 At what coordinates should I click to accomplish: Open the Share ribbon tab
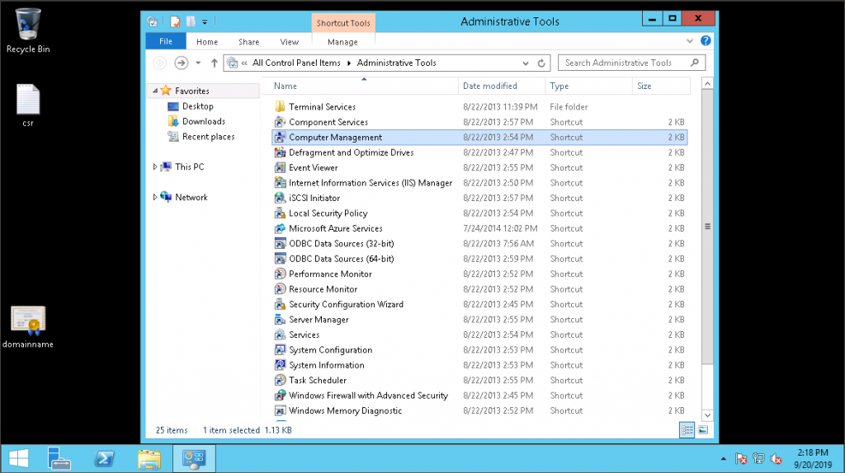tap(249, 42)
